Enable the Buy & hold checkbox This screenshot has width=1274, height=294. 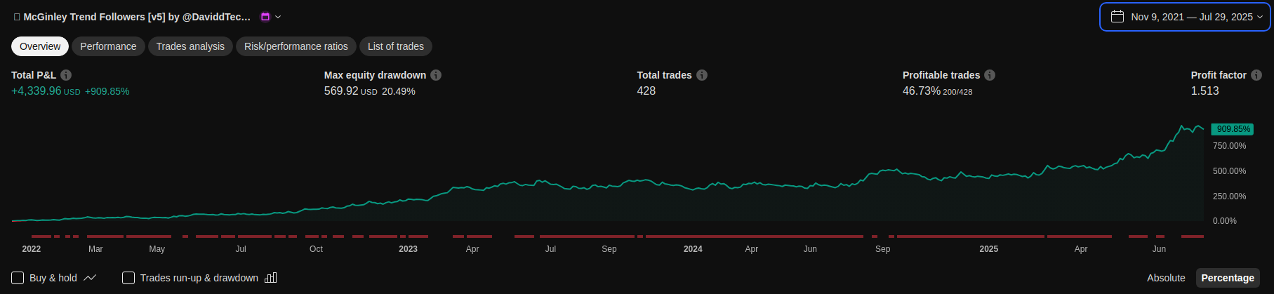click(x=18, y=278)
